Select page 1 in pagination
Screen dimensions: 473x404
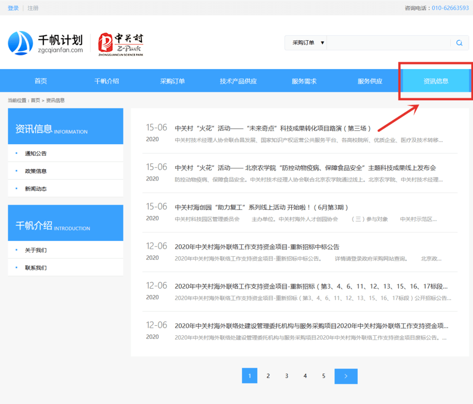click(250, 376)
